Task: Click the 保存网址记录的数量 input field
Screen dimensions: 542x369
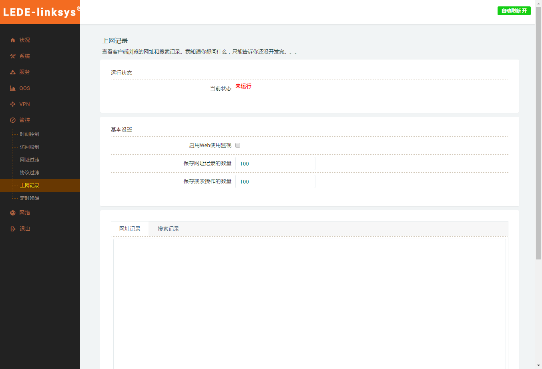Action: click(275, 164)
